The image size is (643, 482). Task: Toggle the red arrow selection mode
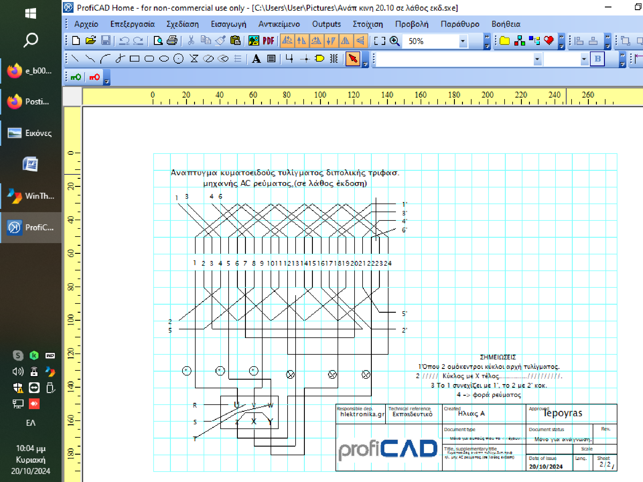(x=353, y=59)
